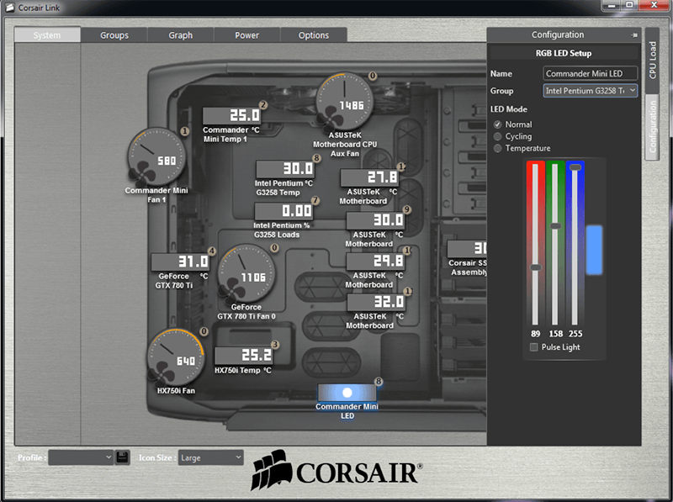The height and width of the screenshot is (502, 673).
Task: Open the CPU Load side tab
Action: click(653, 60)
